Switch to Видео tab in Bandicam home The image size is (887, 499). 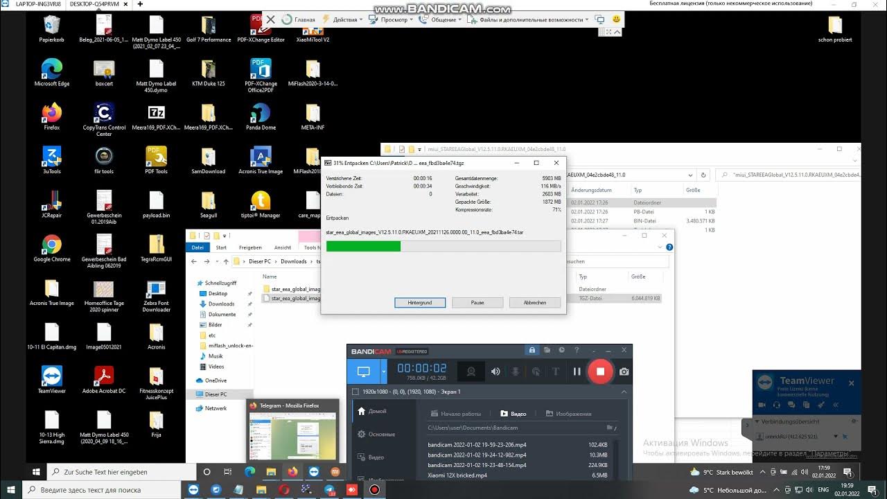pyautogui.click(x=513, y=414)
